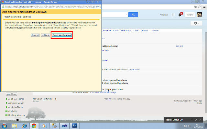Open Photoshop from the taskbar
The width and height of the screenshot is (207, 129).
click(x=74, y=126)
